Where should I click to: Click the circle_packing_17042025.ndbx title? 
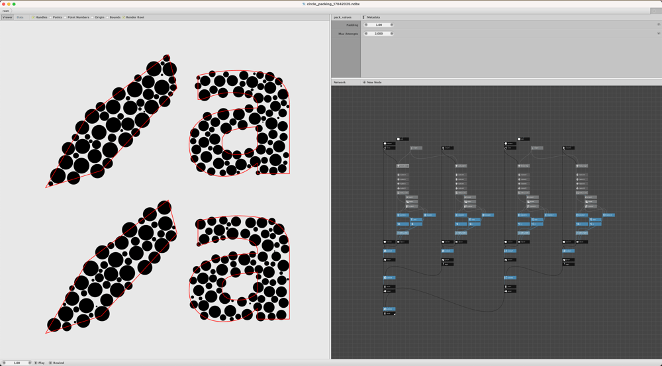point(333,4)
